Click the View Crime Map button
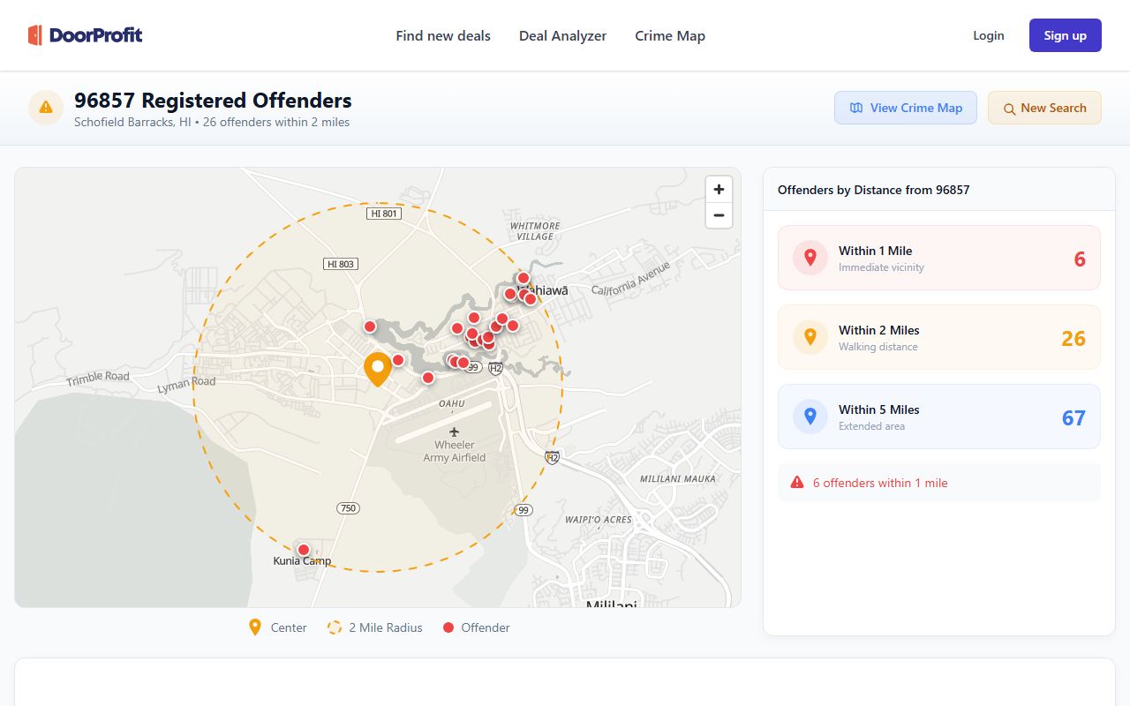1130x706 pixels. pos(905,108)
